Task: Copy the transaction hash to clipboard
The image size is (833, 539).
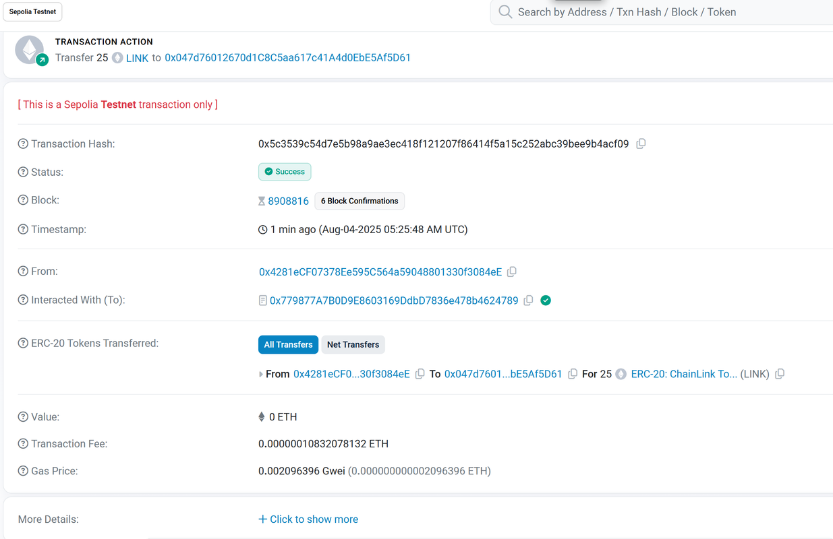Action: tap(641, 144)
